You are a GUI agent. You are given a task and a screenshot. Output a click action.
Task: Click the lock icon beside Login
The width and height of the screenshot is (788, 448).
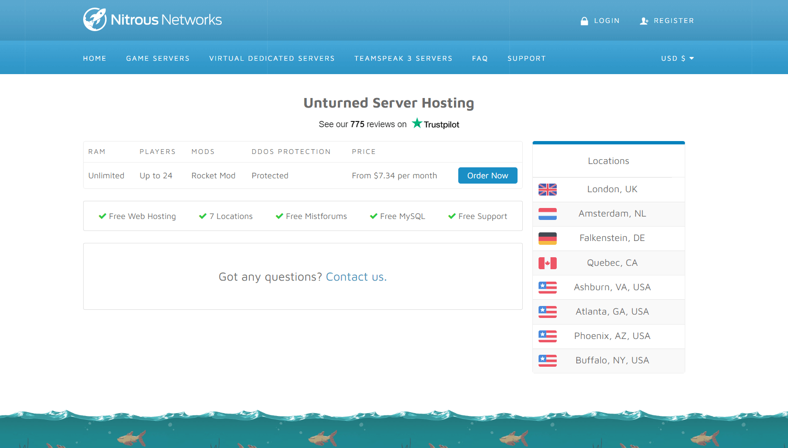tap(584, 21)
